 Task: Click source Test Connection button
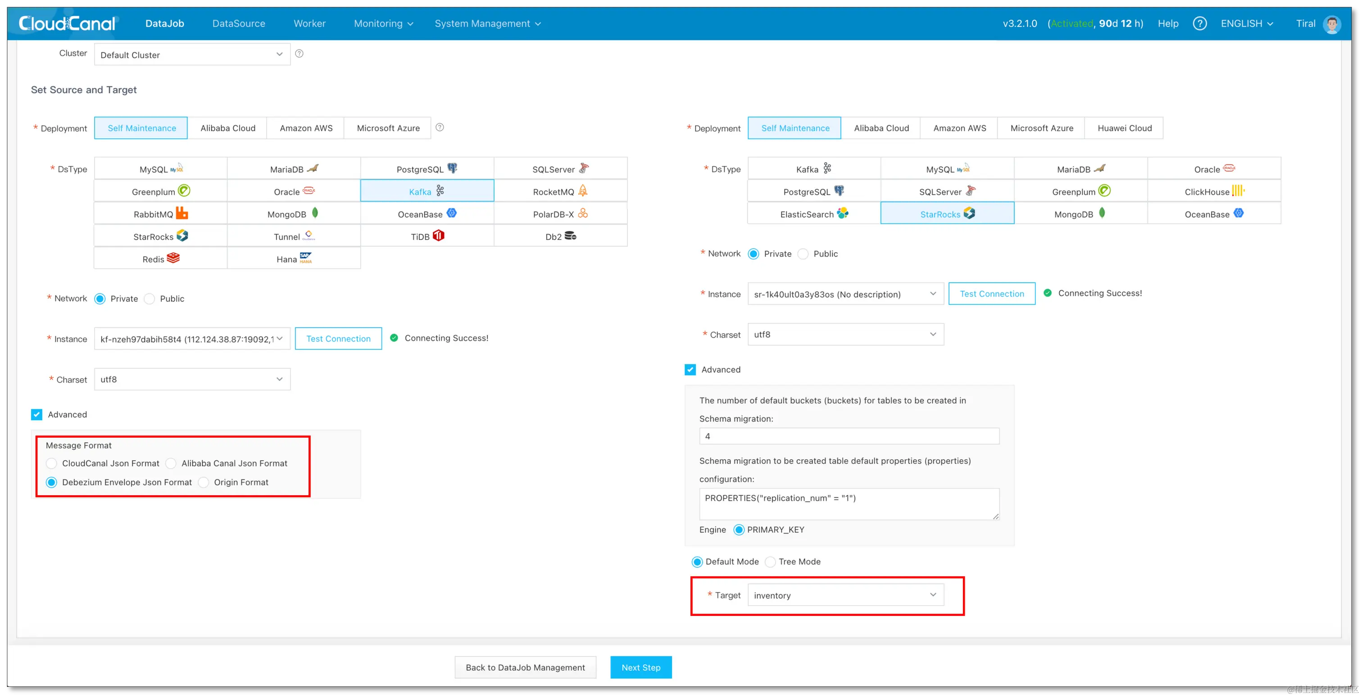338,338
